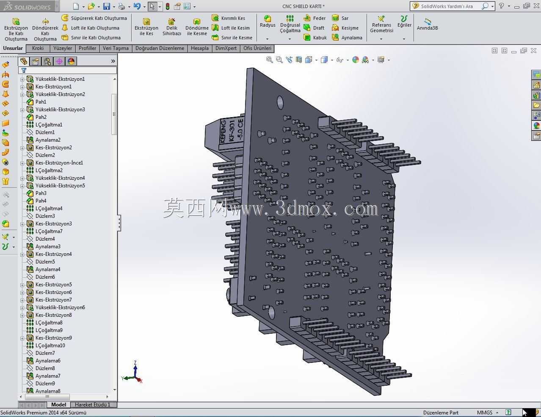The height and width of the screenshot is (417, 541).
Task: Choose Kıvrımlı Kes tool
Action: [x=228, y=18]
